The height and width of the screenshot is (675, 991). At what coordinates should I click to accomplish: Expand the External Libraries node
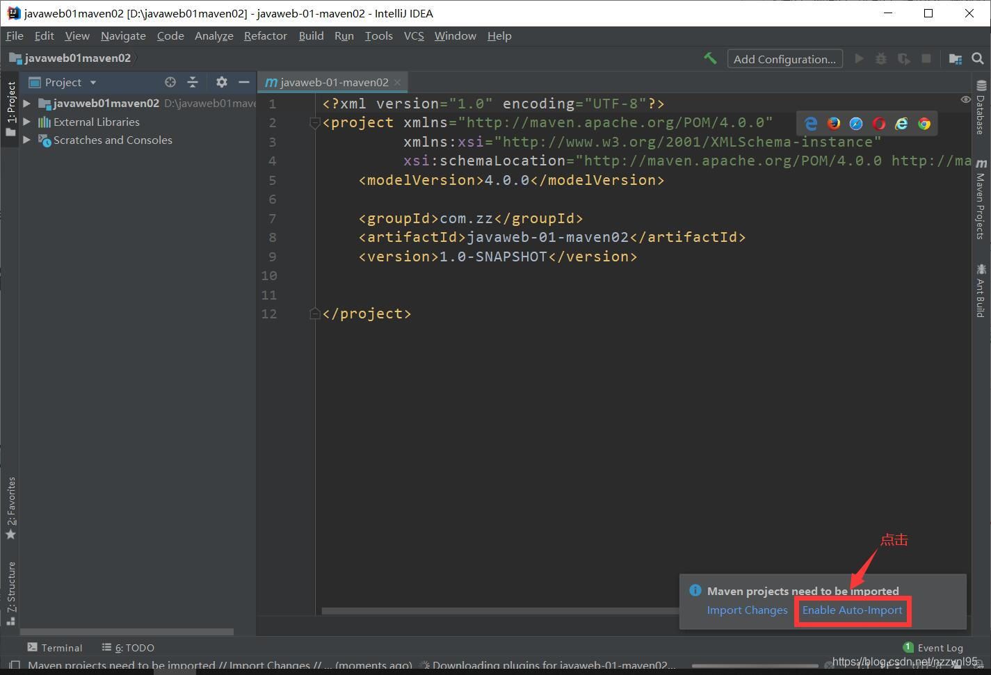(x=26, y=122)
